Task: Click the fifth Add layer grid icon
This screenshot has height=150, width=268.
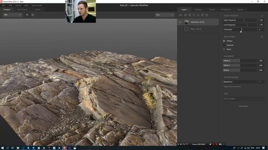Action: [202, 15]
